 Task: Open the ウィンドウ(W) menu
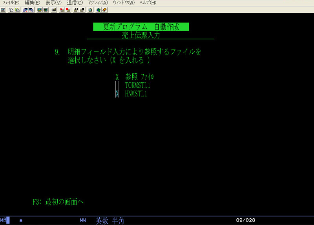pos(124,3)
